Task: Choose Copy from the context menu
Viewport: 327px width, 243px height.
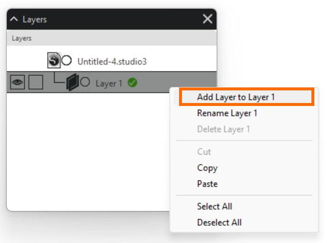Action: point(207,168)
